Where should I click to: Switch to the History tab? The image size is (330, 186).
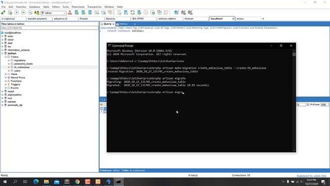122,24
